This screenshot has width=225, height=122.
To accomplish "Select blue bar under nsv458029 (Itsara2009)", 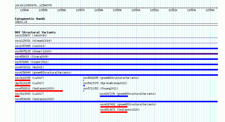I will pos(116,59).
